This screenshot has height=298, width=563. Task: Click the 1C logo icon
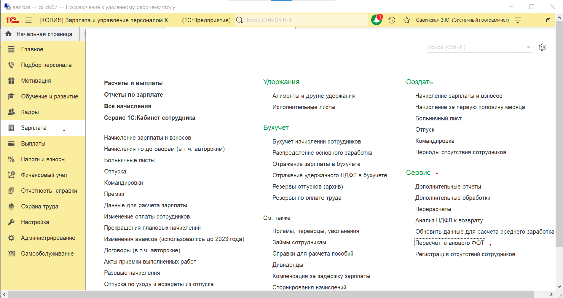click(x=13, y=20)
